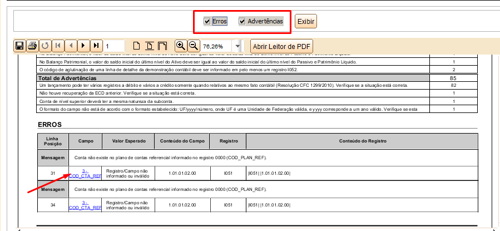This screenshot has width=500, height=231.
Task: Open the COD_CTA_REF link on line 31
Action: [x=85, y=173]
